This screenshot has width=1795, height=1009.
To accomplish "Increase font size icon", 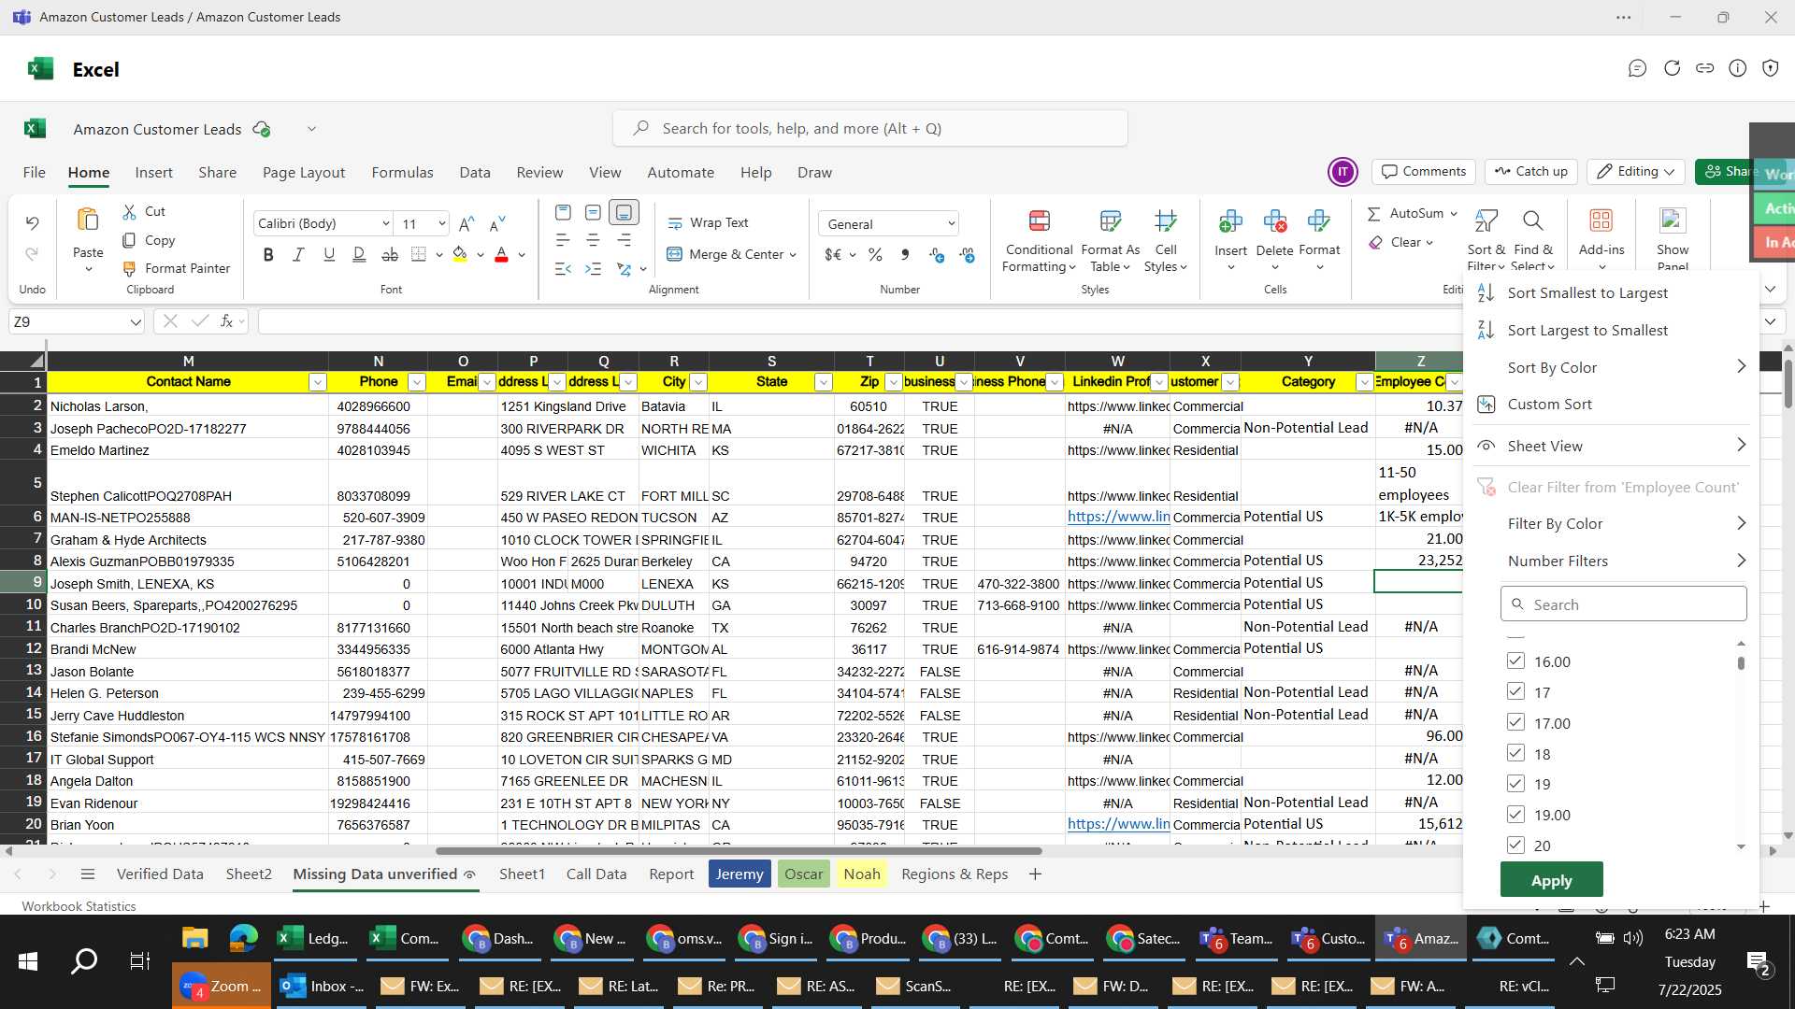I will click(467, 223).
